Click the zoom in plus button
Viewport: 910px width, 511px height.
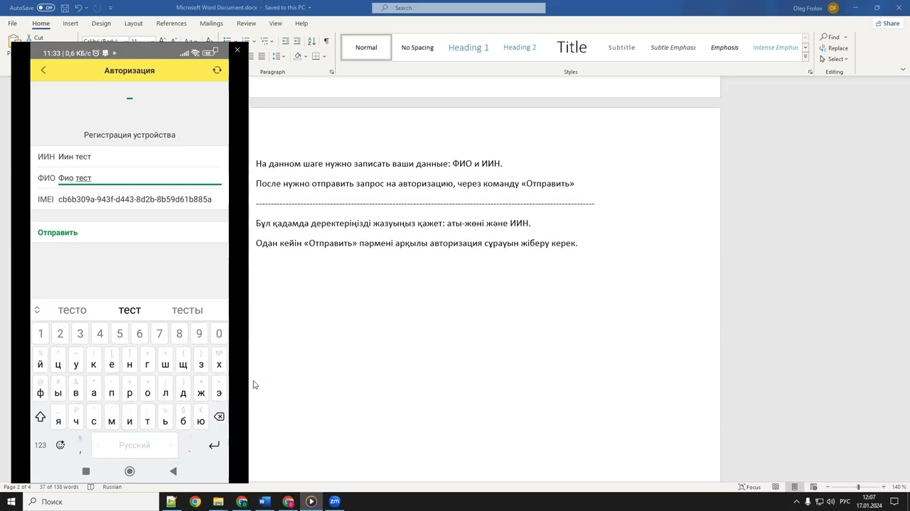[884, 487]
